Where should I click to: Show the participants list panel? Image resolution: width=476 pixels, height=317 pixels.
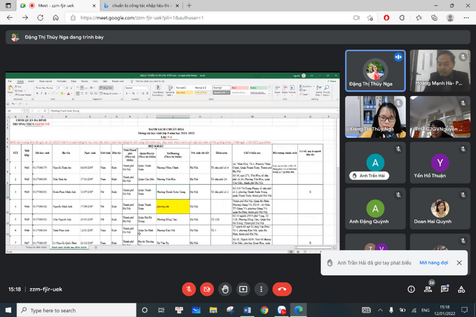pos(429,289)
